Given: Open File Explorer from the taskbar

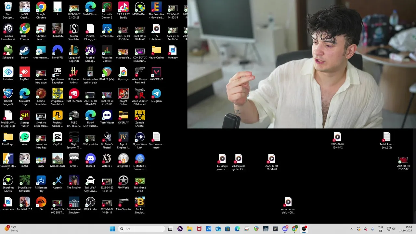Looking at the screenshot, I should point(189,229).
